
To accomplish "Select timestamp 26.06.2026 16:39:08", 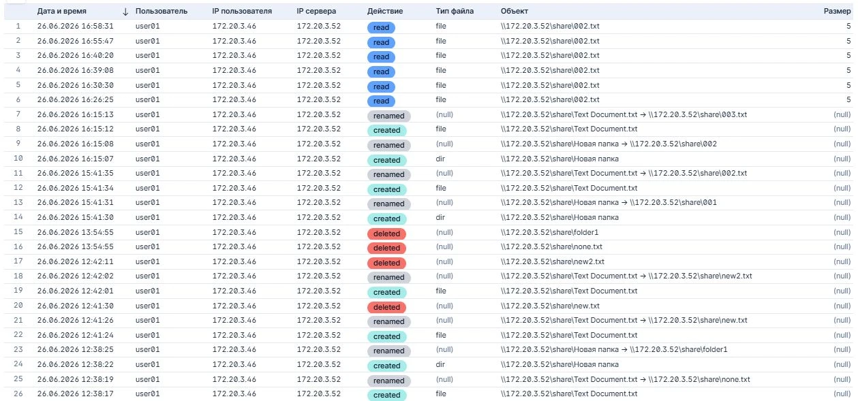I will coord(75,70).
